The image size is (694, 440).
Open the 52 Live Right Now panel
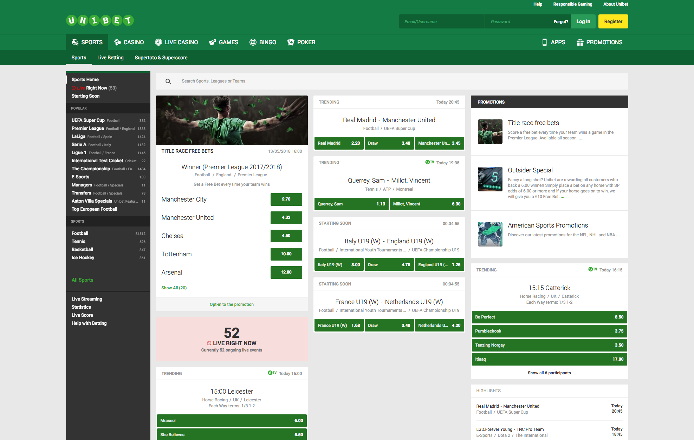[x=232, y=339]
